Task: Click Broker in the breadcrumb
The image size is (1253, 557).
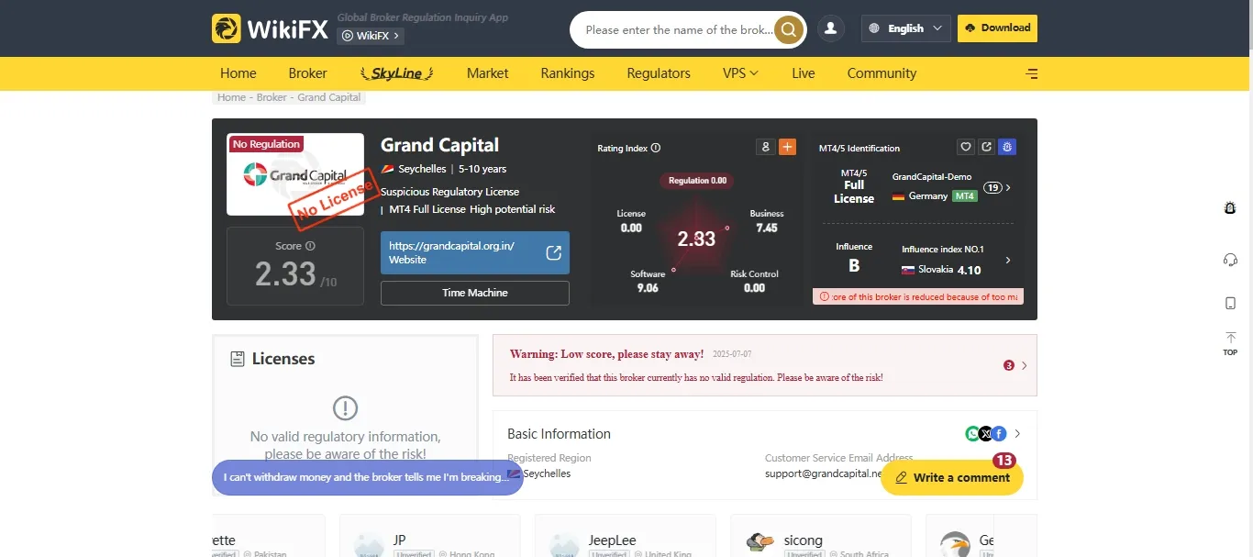Action: [x=272, y=97]
